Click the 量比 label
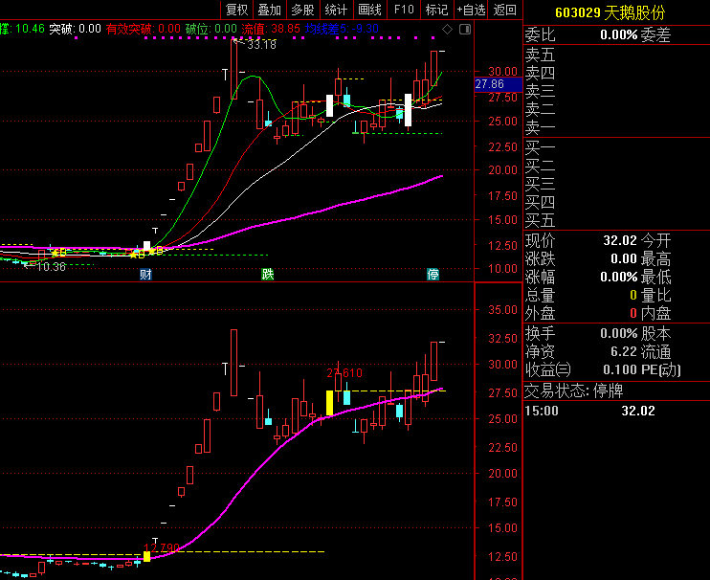This screenshot has width=710, height=580. pyautogui.click(x=655, y=296)
